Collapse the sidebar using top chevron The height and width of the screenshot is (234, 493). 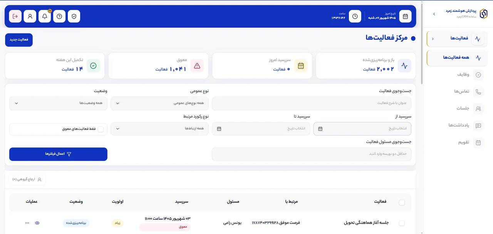coord(434,14)
